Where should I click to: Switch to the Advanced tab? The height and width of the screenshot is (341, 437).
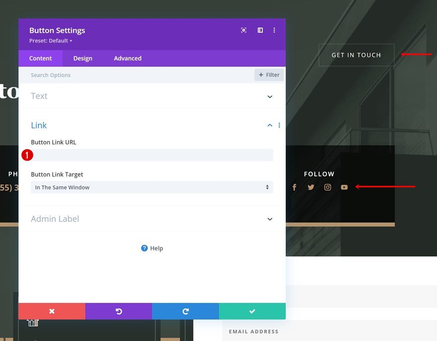coord(128,58)
